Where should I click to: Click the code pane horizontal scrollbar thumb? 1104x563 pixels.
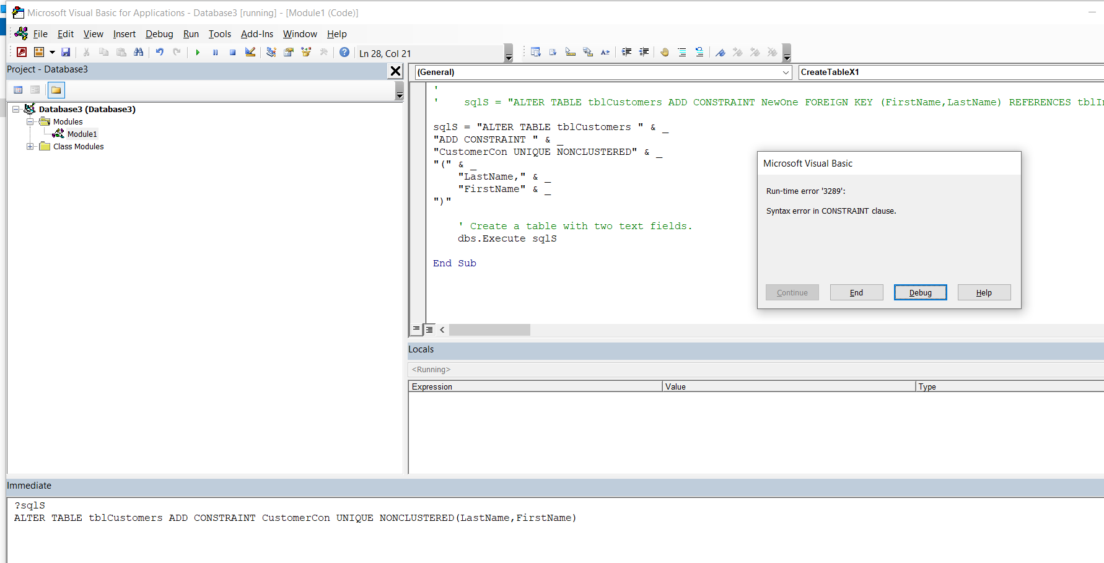coord(489,330)
